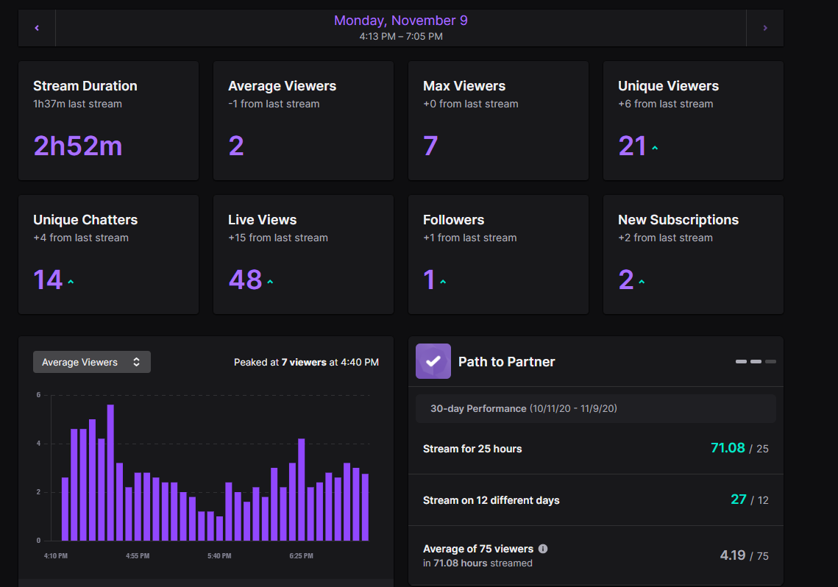The image size is (838, 587).
Task: Click the 27 days progress value
Action: click(739, 499)
